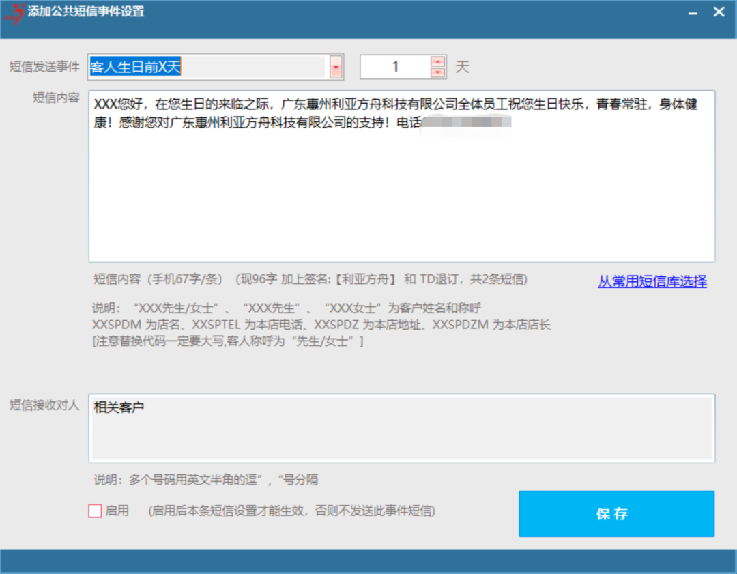737x574 pixels.
Task: Open the 从常用短信库选择 link
Action: [652, 282]
